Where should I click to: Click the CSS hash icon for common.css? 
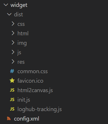[x=12, y=71]
